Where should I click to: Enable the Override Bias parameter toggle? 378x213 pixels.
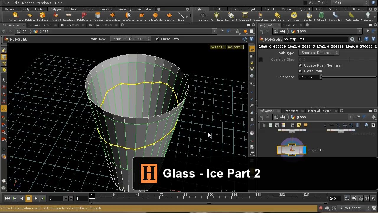(x=260, y=59)
